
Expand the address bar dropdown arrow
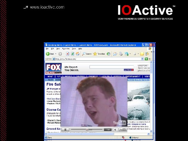click(142, 59)
